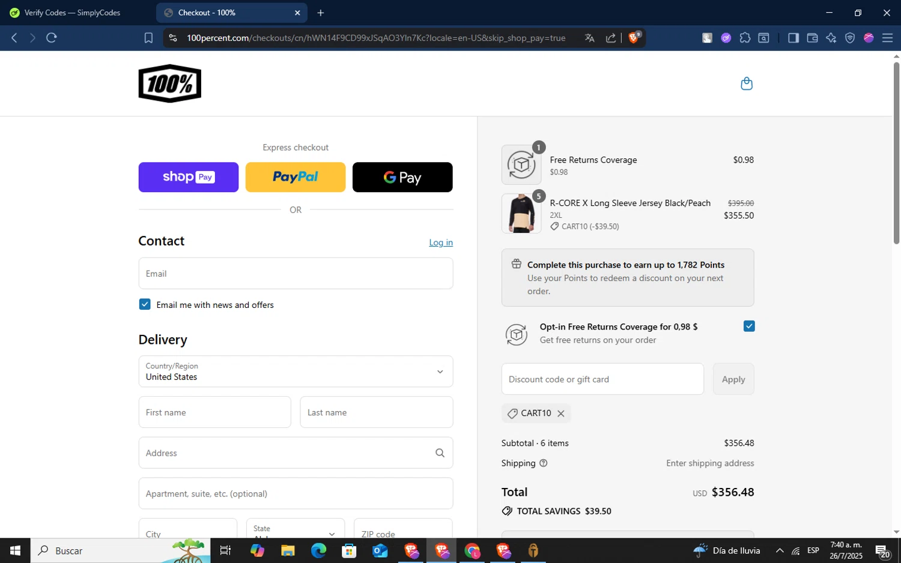
Task: Reload the checkout page
Action: click(x=52, y=38)
